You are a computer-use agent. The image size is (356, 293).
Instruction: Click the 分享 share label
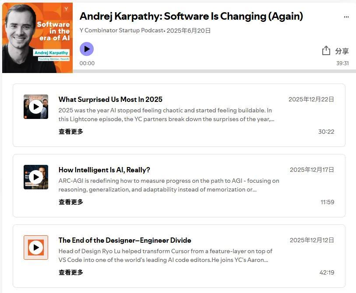coord(342,51)
